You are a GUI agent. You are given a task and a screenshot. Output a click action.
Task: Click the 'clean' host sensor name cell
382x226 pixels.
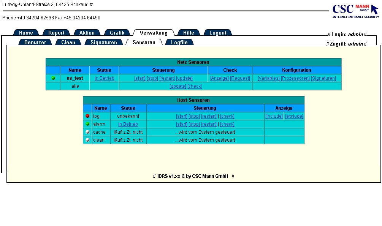pyautogui.click(x=101, y=140)
